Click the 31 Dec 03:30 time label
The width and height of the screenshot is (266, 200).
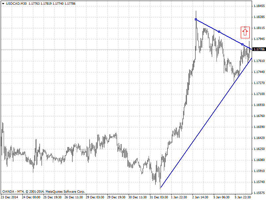coord(159,197)
